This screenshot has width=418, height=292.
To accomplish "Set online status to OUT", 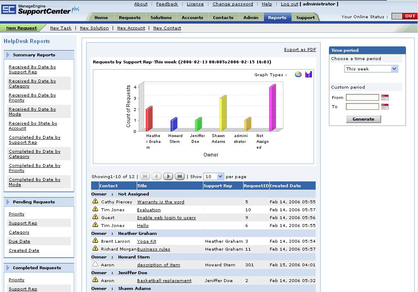I will [410, 16].
